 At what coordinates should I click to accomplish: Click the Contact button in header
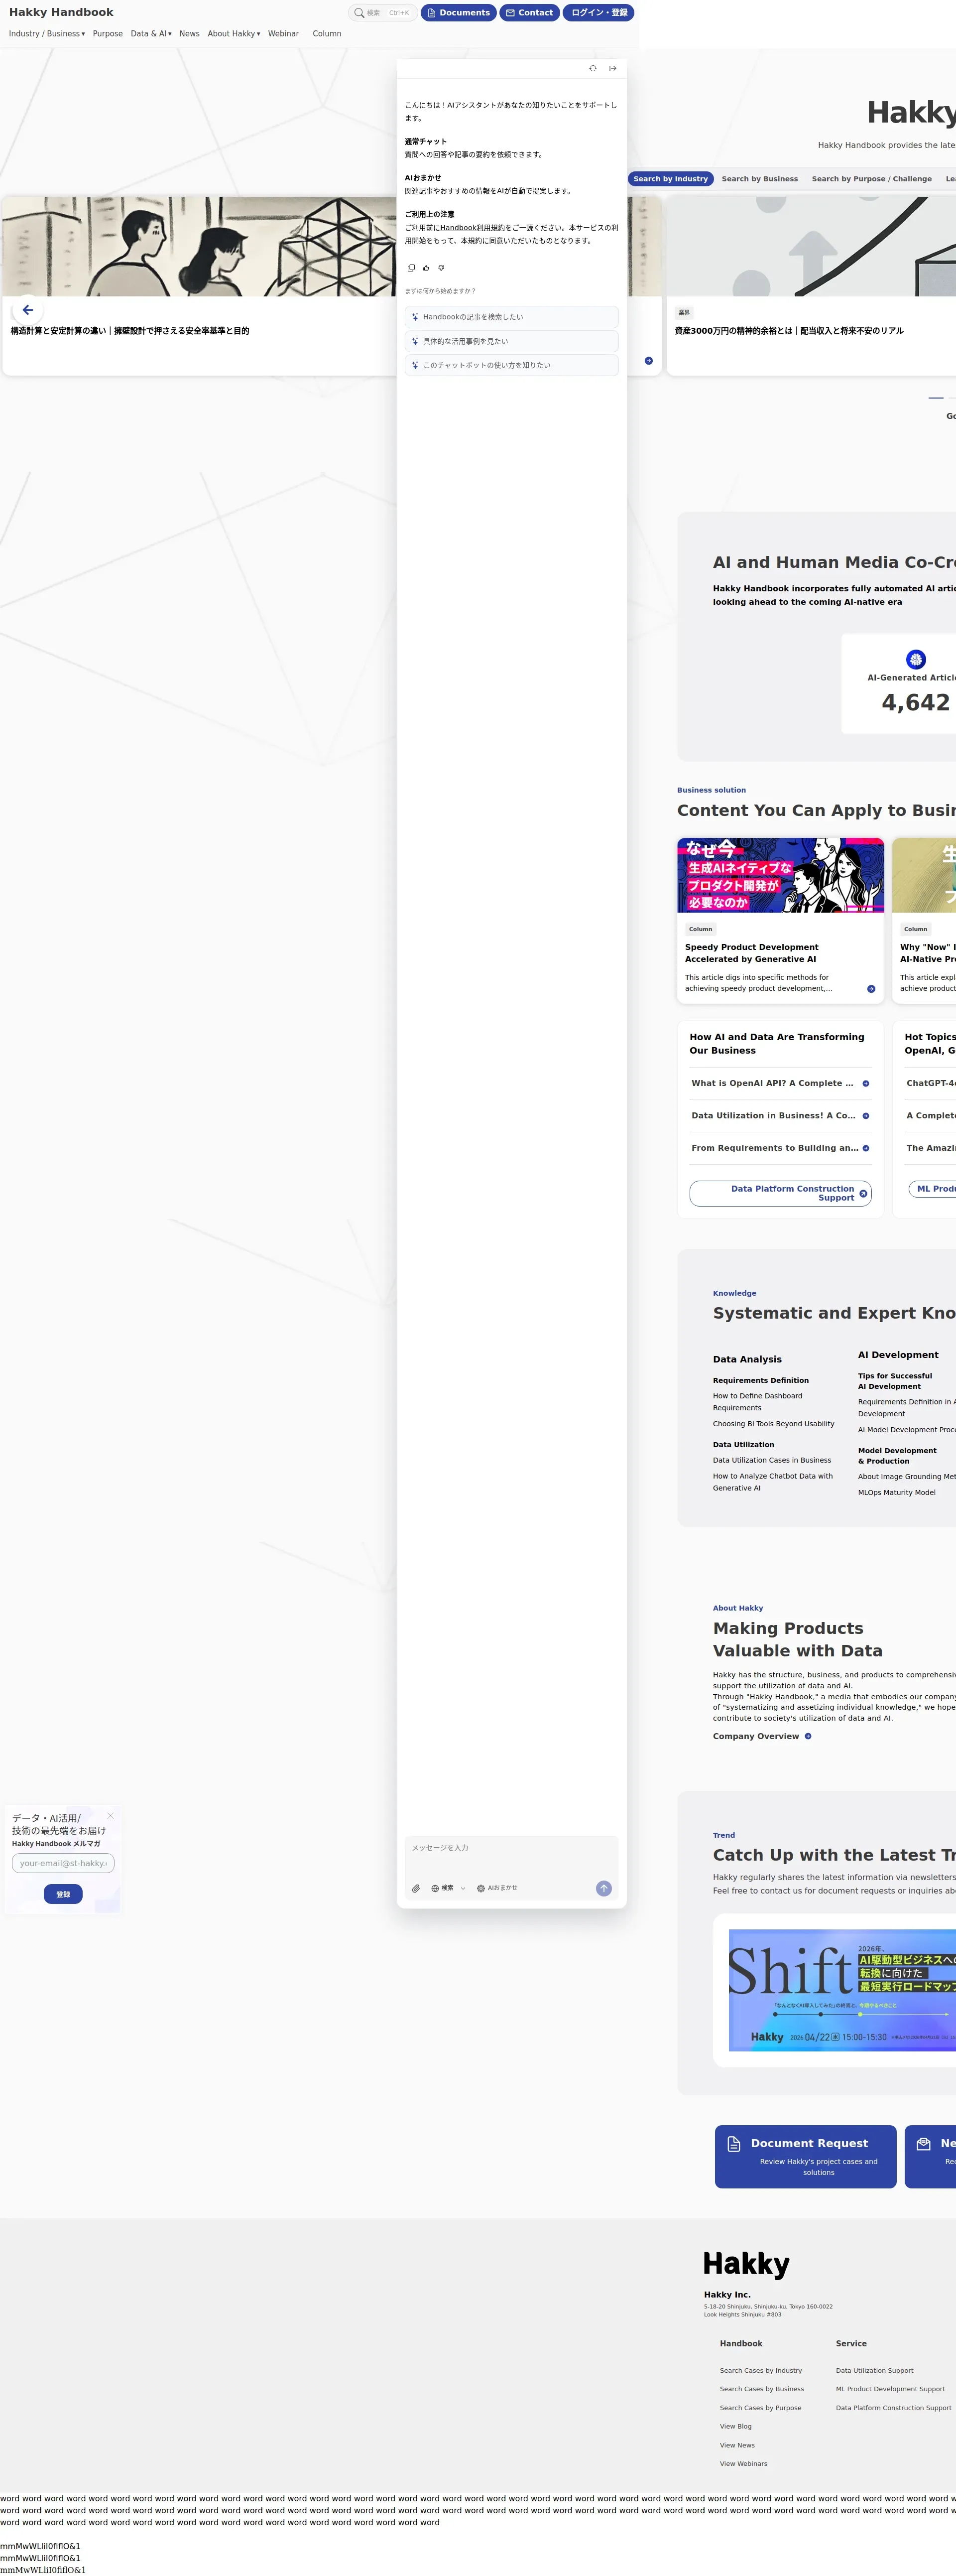pos(530,13)
